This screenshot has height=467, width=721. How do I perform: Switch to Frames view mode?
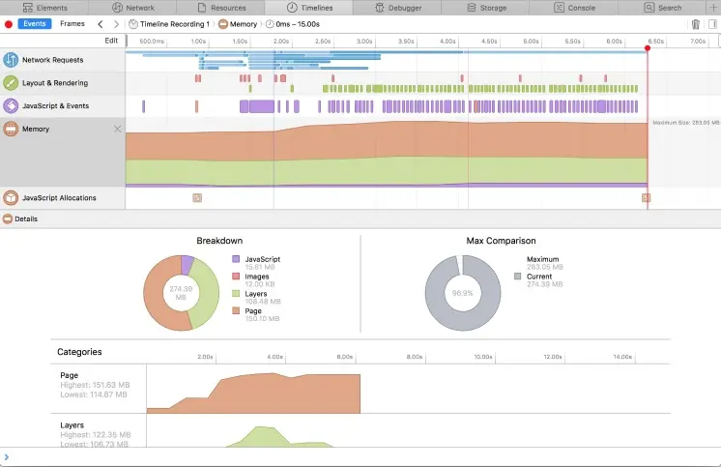pos(72,24)
